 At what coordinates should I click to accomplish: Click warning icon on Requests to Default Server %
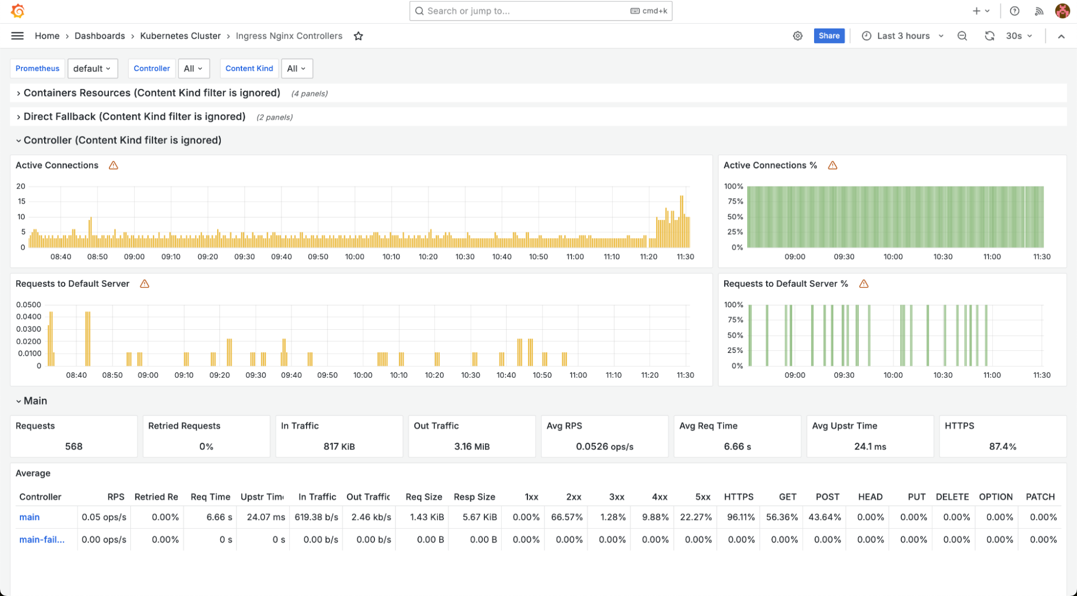(x=864, y=284)
